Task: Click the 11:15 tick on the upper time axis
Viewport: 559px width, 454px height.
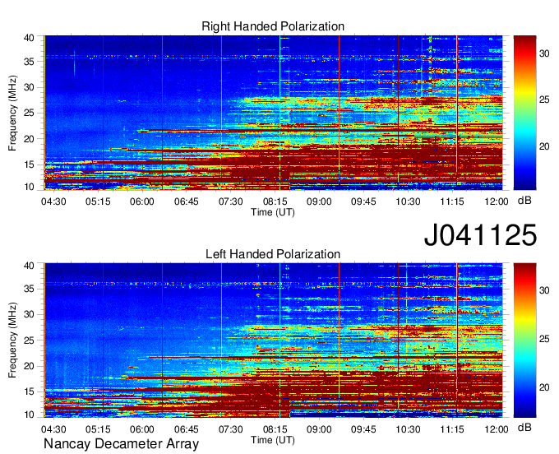Action: pos(452,202)
